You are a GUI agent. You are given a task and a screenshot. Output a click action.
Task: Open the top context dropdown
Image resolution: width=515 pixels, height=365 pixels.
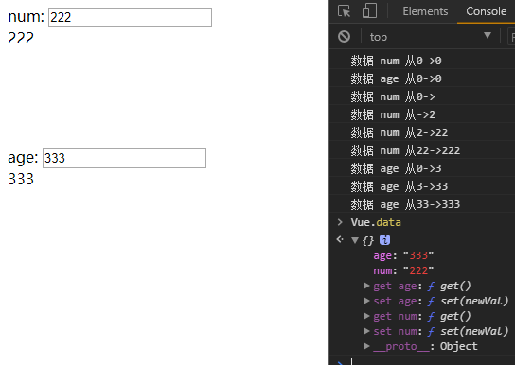(431, 37)
